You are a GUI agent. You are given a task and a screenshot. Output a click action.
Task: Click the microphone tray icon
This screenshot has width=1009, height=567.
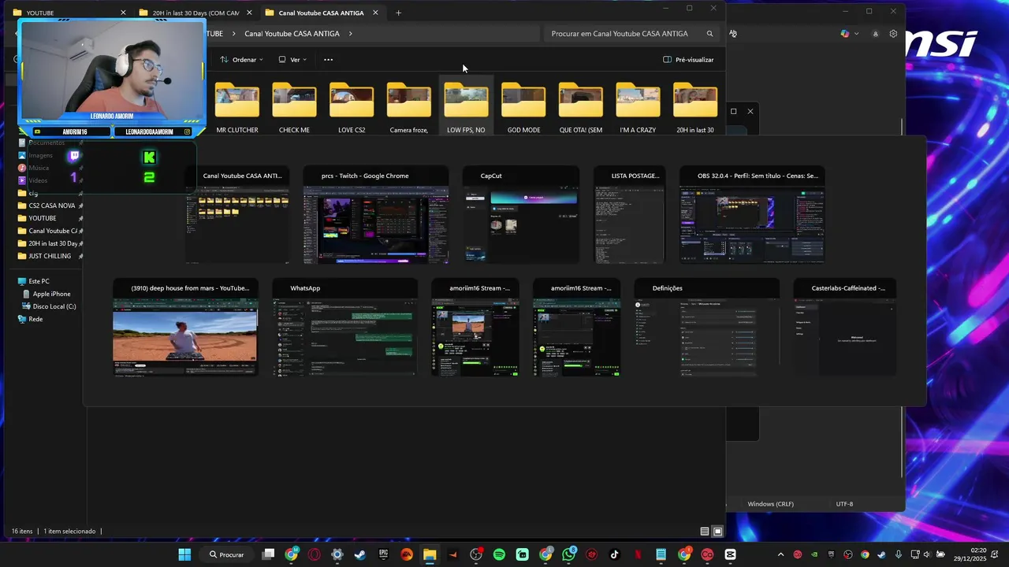(x=899, y=554)
